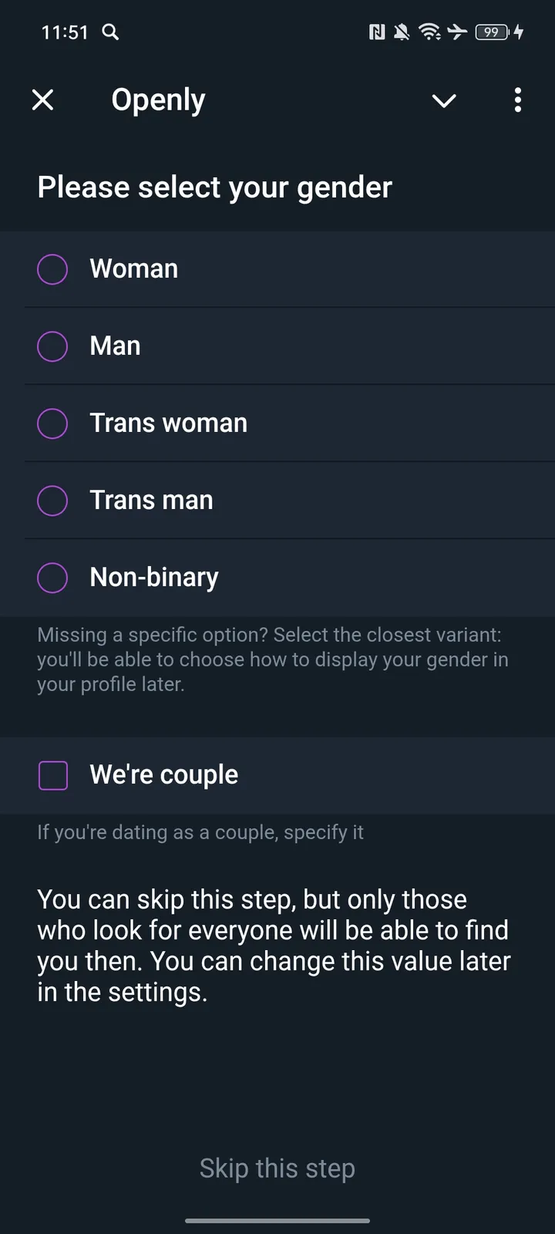555x1234 pixels.
Task: Tap Skip this step button
Action: point(277,1168)
